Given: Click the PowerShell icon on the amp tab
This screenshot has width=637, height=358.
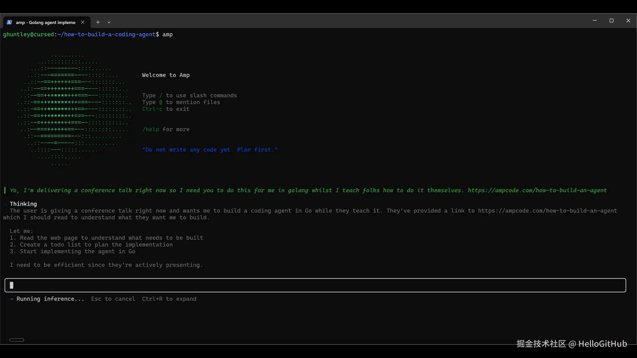Looking at the screenshot, I should 9,22.
